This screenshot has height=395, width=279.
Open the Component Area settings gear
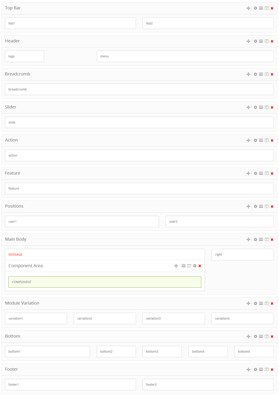tap(195, 266)
